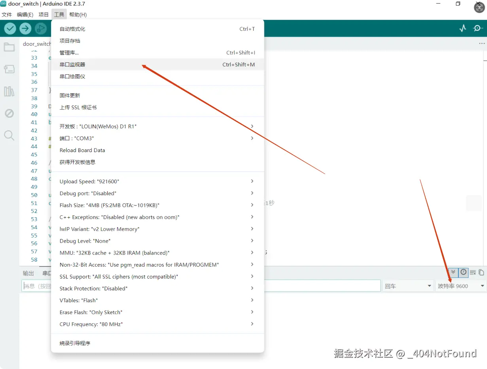Expand the VTables Flash submenu

click(x=157, y=300)
